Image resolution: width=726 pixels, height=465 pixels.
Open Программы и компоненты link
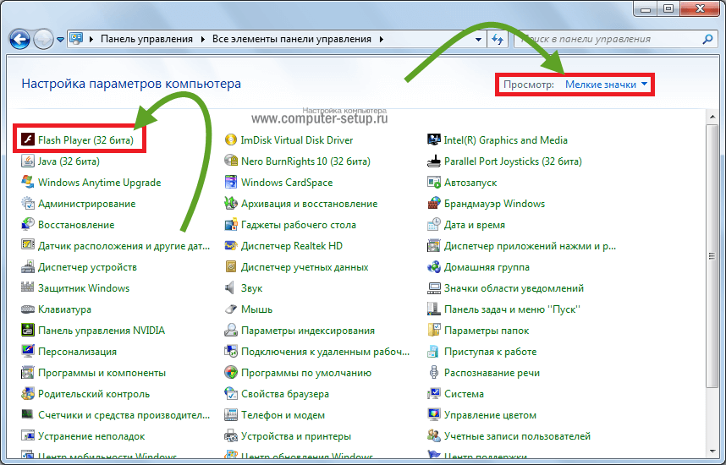coord(102,373)
